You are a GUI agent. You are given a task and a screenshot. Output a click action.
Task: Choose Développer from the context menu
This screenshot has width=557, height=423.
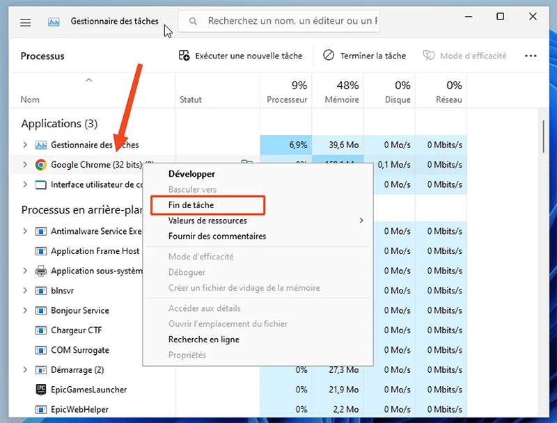point(191,174)
